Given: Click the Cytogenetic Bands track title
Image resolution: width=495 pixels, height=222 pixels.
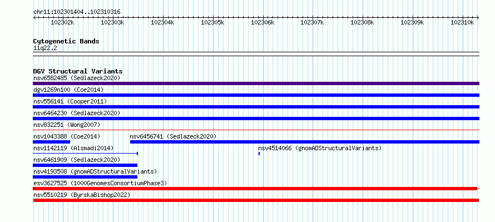Looking at the screenshot, I should click(66, 41).
